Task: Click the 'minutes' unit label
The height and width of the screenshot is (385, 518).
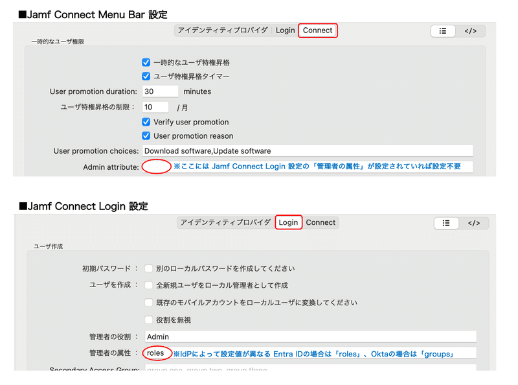Action: tap(197, 91)
